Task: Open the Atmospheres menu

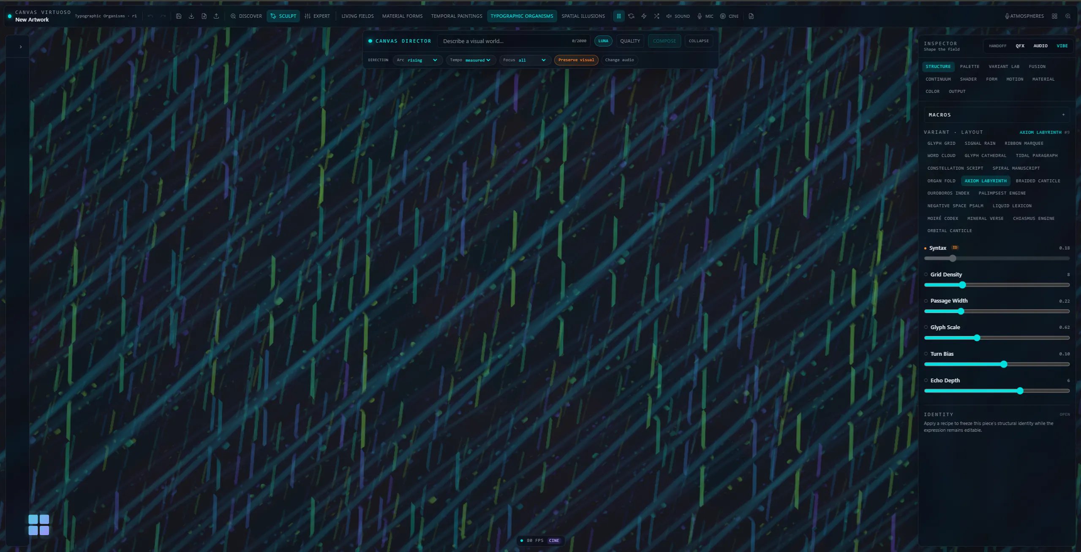Action: point(1024,16)
